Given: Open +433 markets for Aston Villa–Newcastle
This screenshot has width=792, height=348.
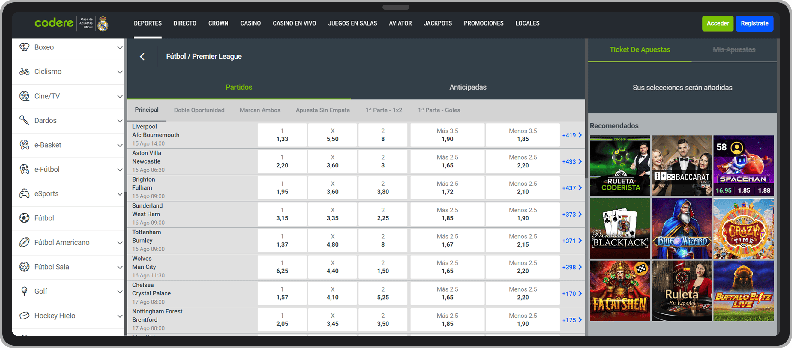Looking at the screenshot, I should (572, 162).
